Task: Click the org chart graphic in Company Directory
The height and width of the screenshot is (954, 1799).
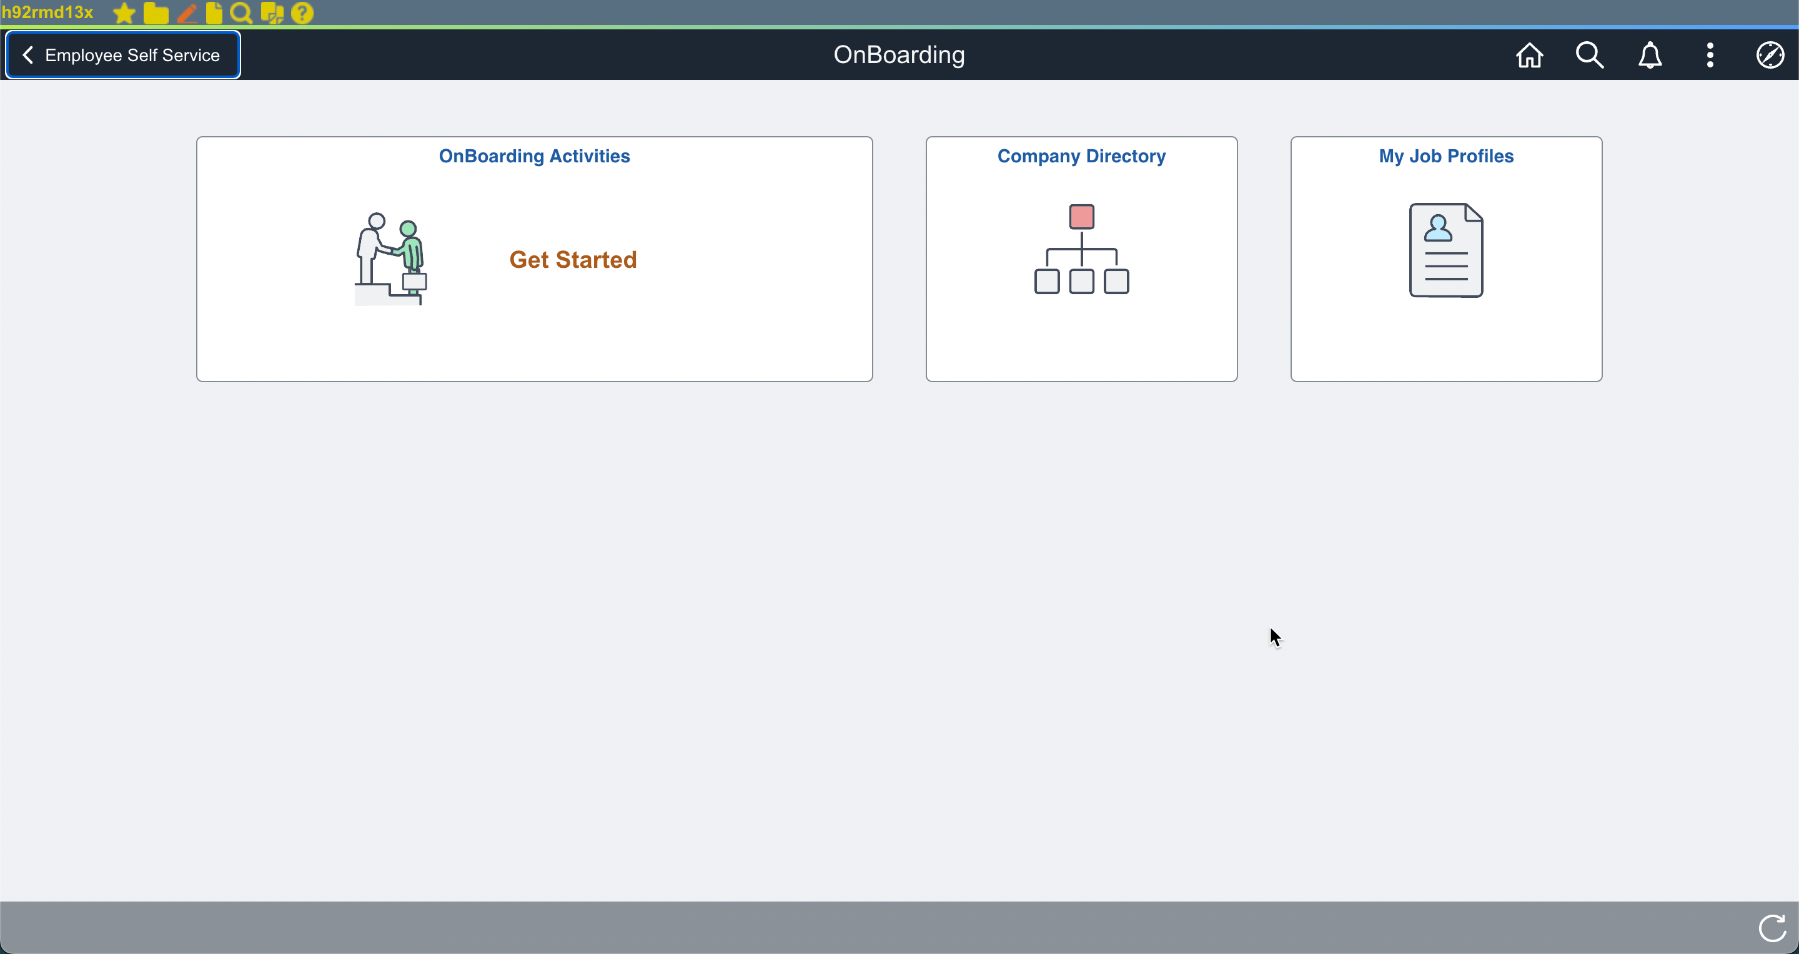Action: pyautogui.click(x=1081, y=248)
